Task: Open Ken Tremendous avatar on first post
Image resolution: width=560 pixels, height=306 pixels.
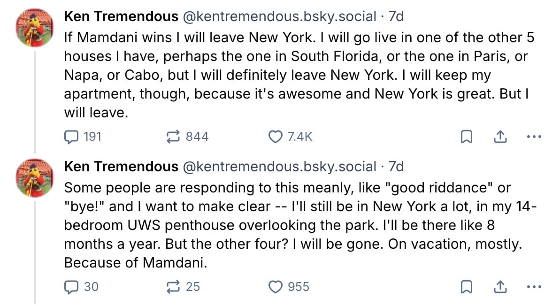Action: click(x=35, y=28)
